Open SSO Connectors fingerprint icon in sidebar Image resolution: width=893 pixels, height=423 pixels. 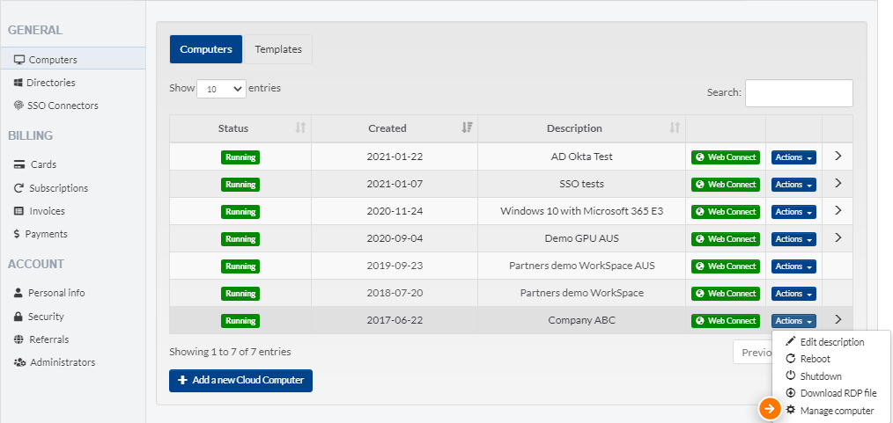click(18, 106)
